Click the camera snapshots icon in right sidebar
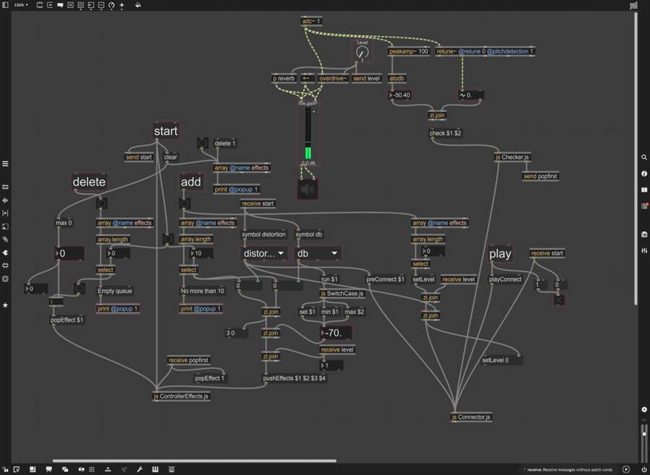 click(644, 235)
